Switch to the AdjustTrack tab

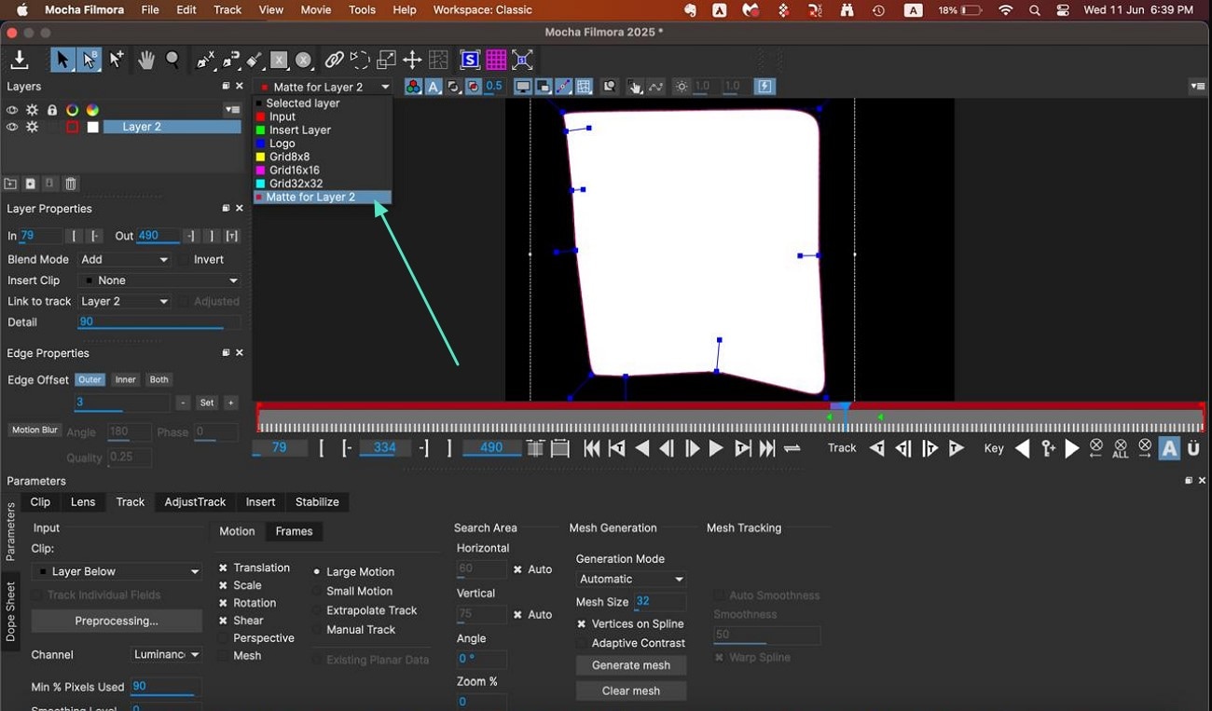point(195,502)
